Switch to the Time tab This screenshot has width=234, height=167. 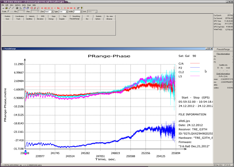coord(65,16)
